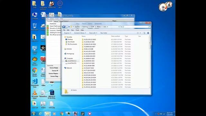
Task: Click AppData in the address breadcrumb
Action: (77, 27)
